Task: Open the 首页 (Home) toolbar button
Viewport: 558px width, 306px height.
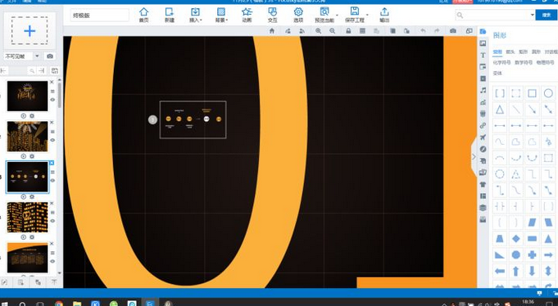Action: click(143, 15)
